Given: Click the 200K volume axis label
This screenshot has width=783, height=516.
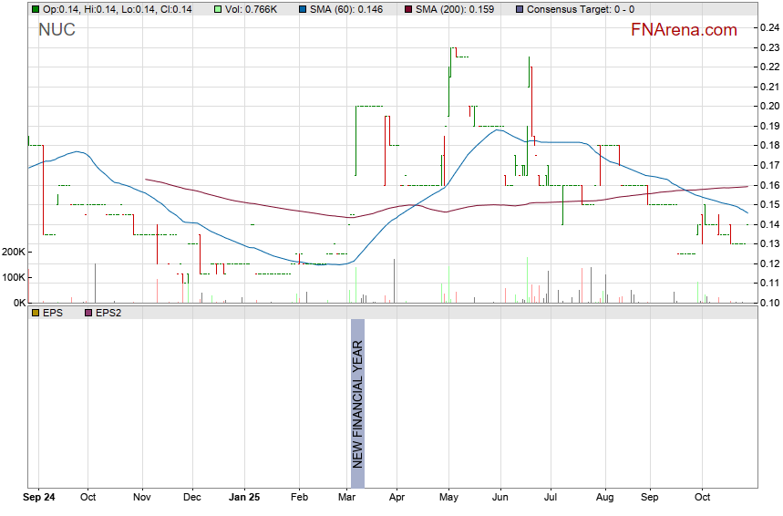Looking at the screenshot, I should tap(13, 252).
